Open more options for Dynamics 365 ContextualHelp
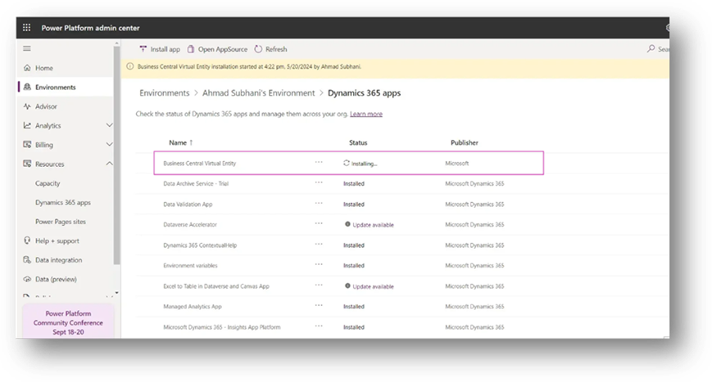Image resolution: width=712 pixels, height=382 pixels. tap(319, 244)
